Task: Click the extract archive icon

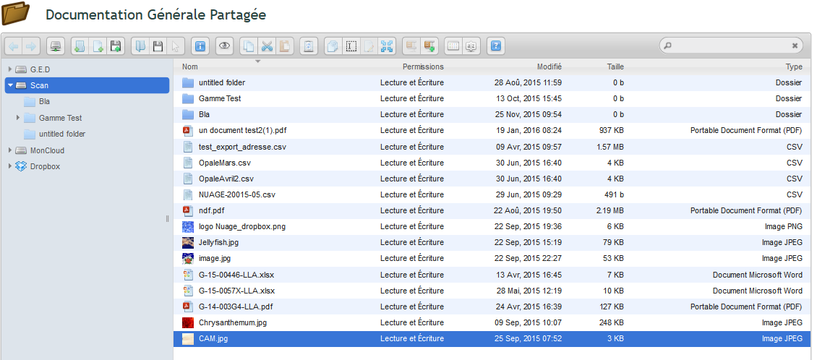Action: (411, 46)
